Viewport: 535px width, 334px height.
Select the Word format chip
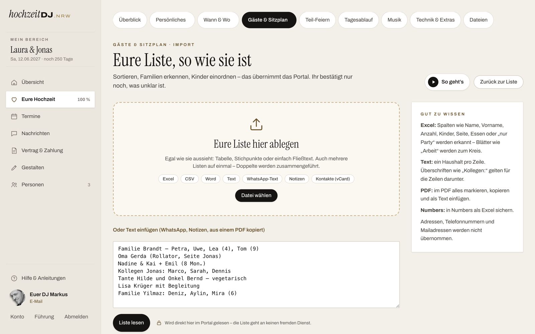pyautogui.click(x=211, y=179)
